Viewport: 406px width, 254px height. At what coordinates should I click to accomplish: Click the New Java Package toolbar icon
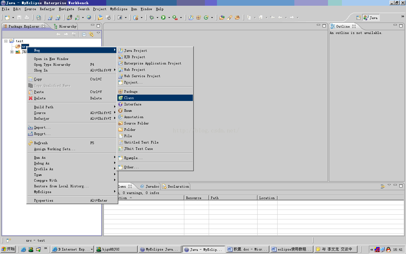(199, 17)
